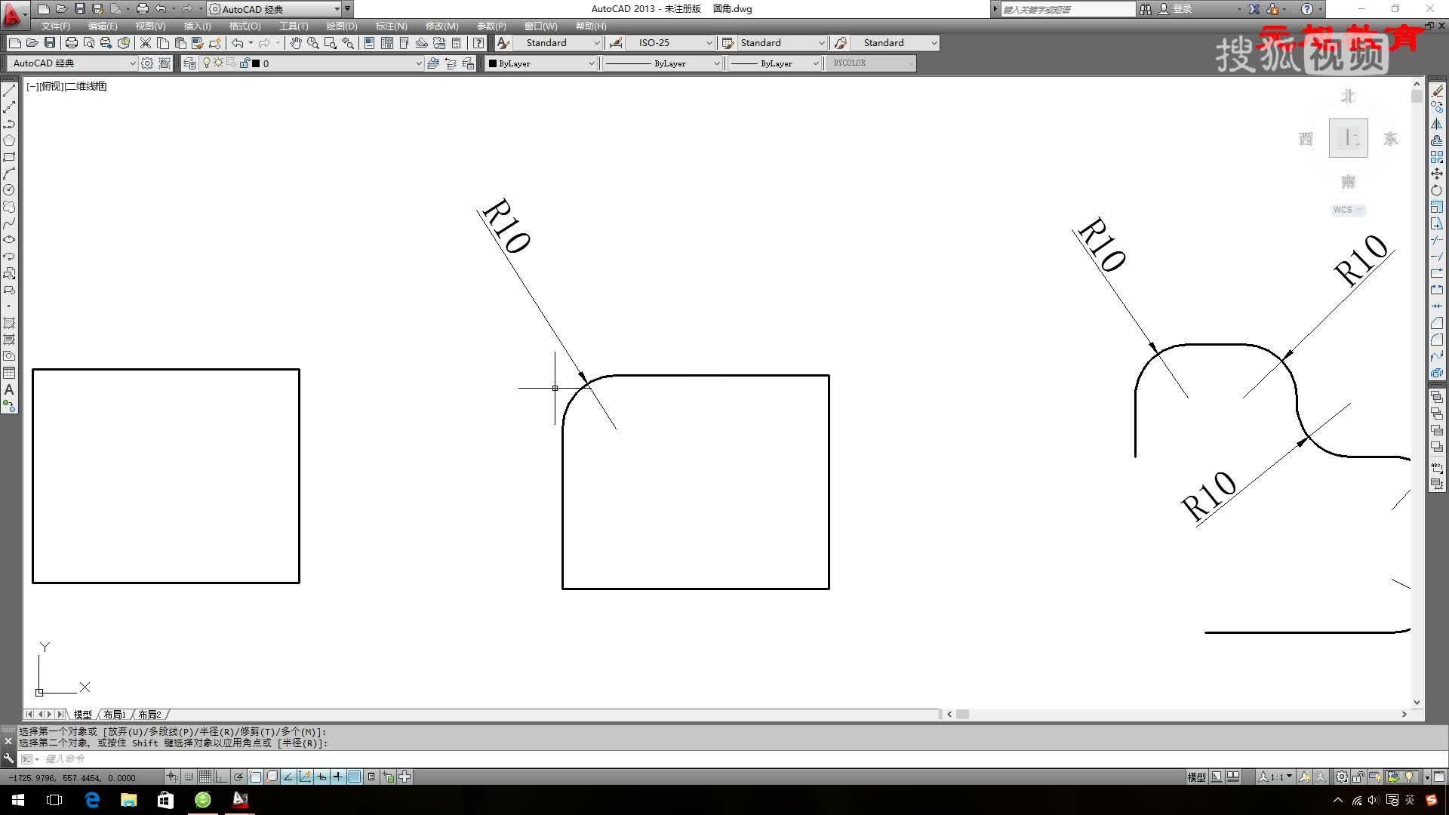Select the Pan hand tool
The image size is (1449, 815).
[x=295, y=43]
